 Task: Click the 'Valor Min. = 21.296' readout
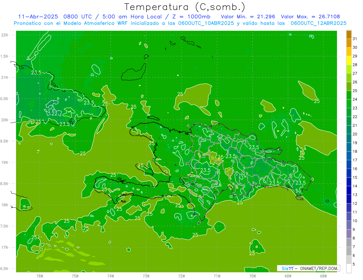point(248,17)
